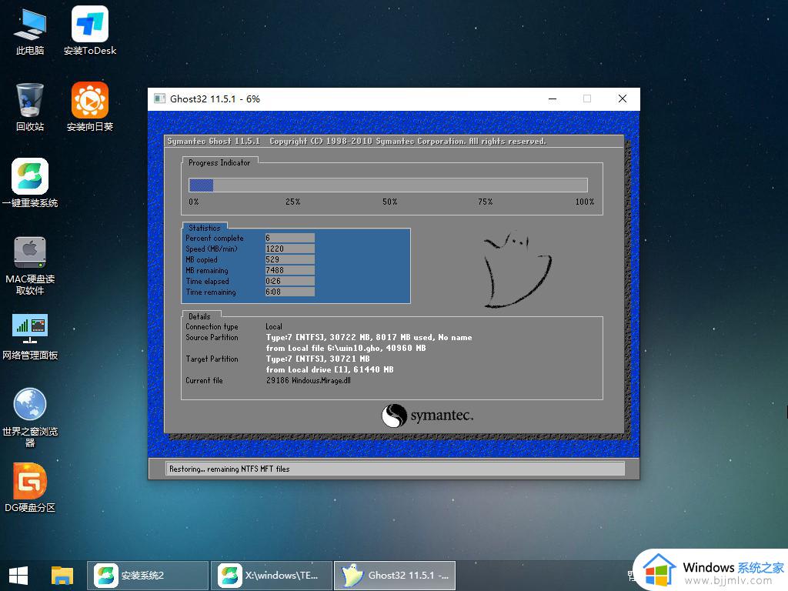The width and height of the screenshot is (788, 591).
Task: Open the MAC硬盘读取软件 desktop icon
Action: pyautogui.click(x=30, y=265)
